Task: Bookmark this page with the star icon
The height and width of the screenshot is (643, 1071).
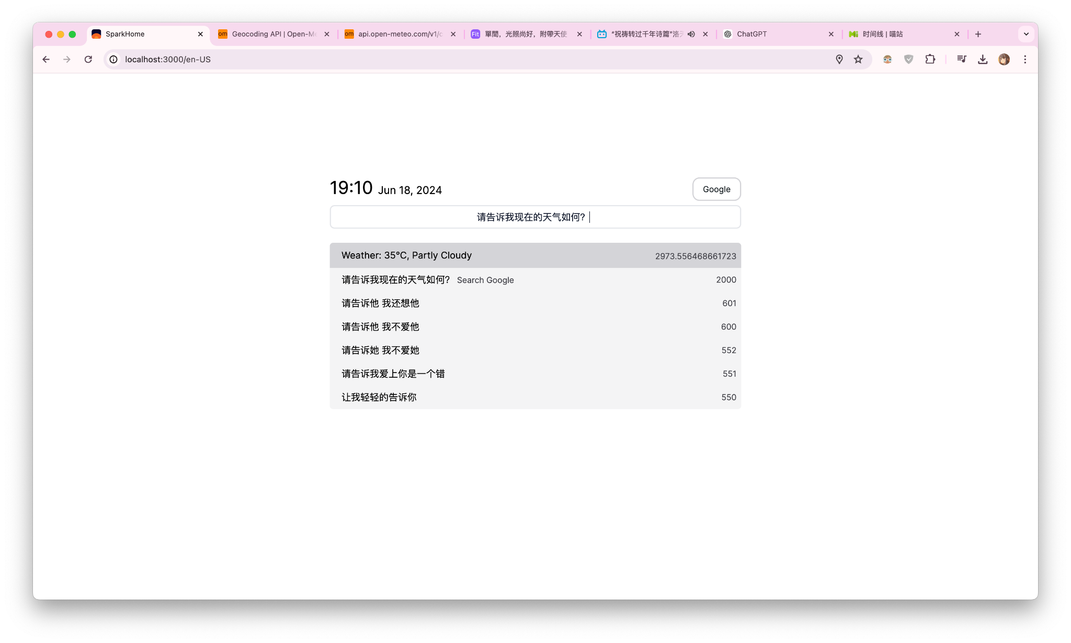Action: 858,59
